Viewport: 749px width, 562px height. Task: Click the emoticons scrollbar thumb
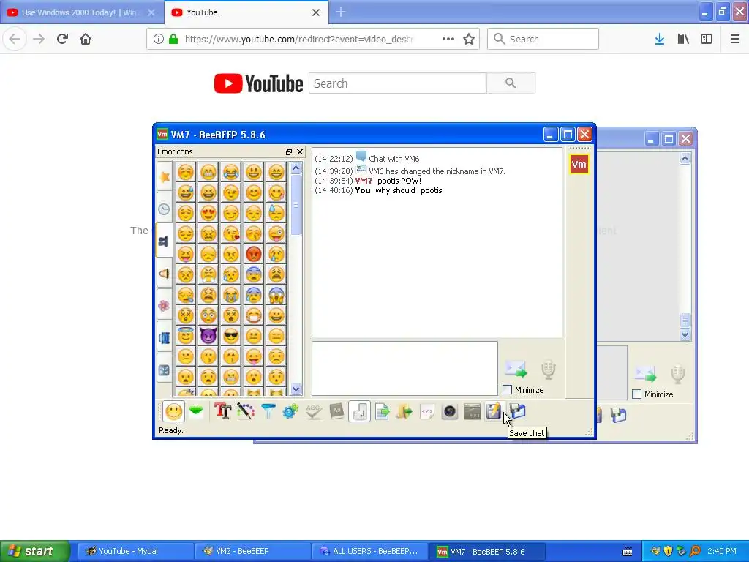296,205
